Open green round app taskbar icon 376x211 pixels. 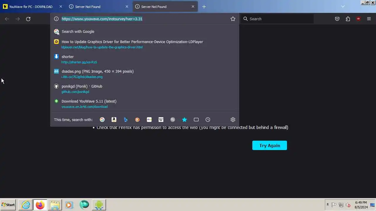[x=84, y=205]
